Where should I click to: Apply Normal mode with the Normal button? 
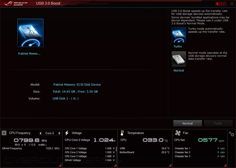[x=188, y=123]
